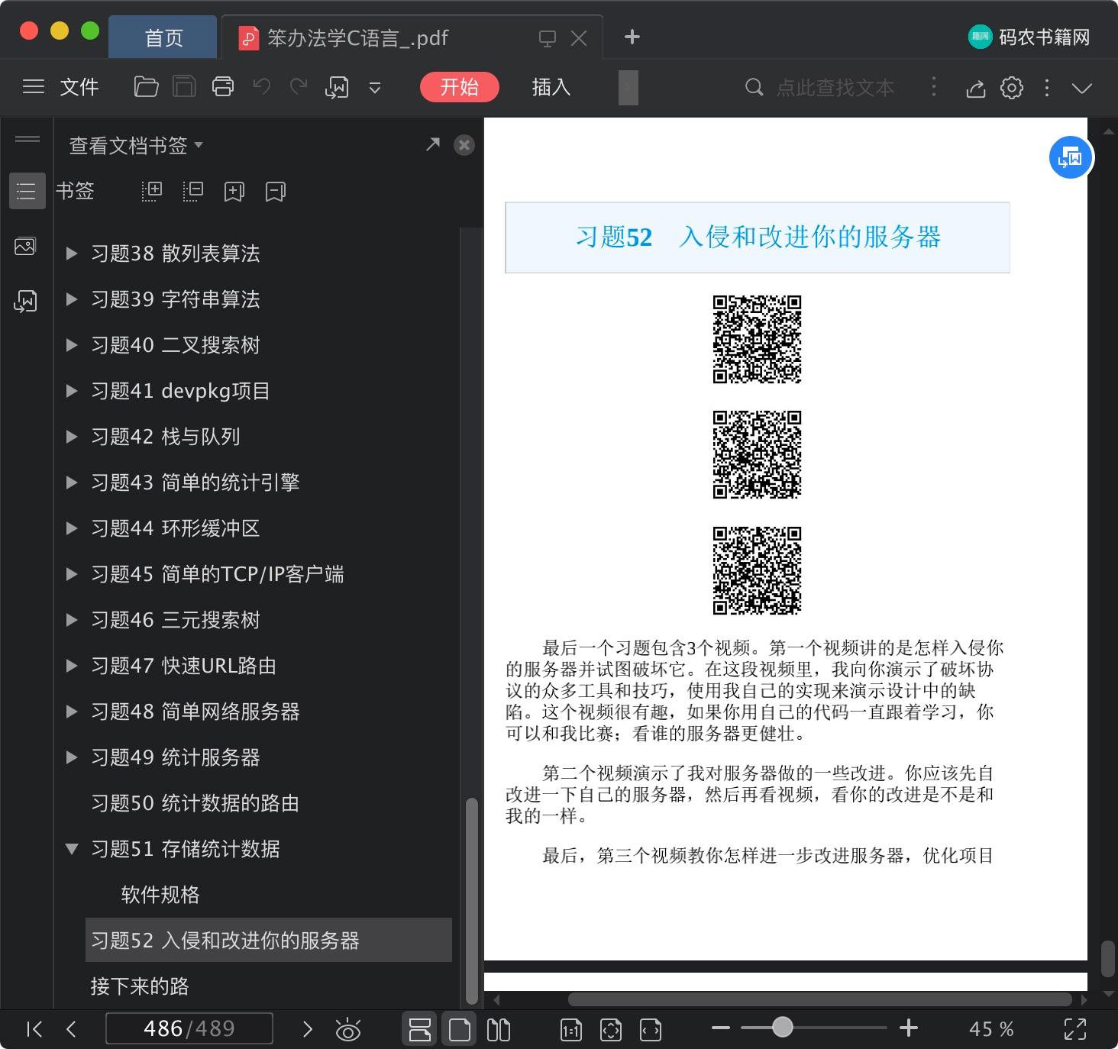This screenshot has width=1118, height=1049.
Task: Click the share export icon
Action: coord(975,89)
